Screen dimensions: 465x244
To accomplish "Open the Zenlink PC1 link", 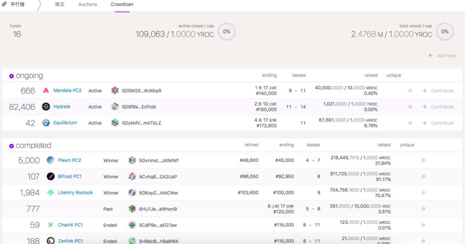I will [70, 241].
